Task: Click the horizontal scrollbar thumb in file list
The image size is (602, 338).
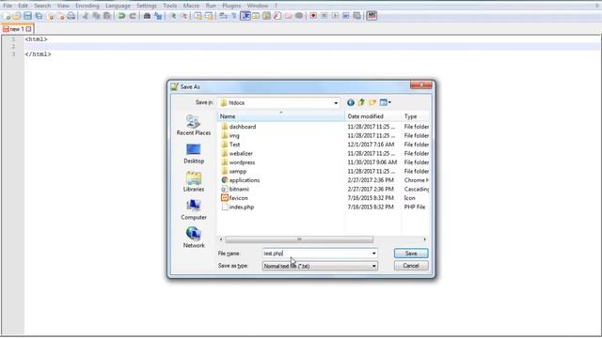Action: (x=299, y=239)
